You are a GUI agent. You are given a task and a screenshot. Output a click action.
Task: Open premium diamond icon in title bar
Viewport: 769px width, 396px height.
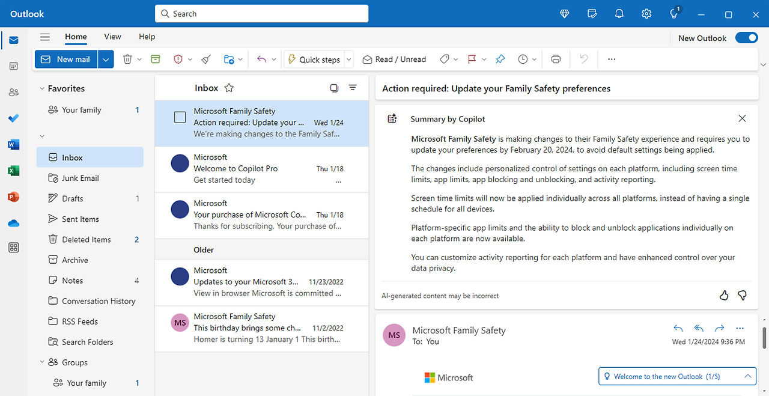point(564,14)
